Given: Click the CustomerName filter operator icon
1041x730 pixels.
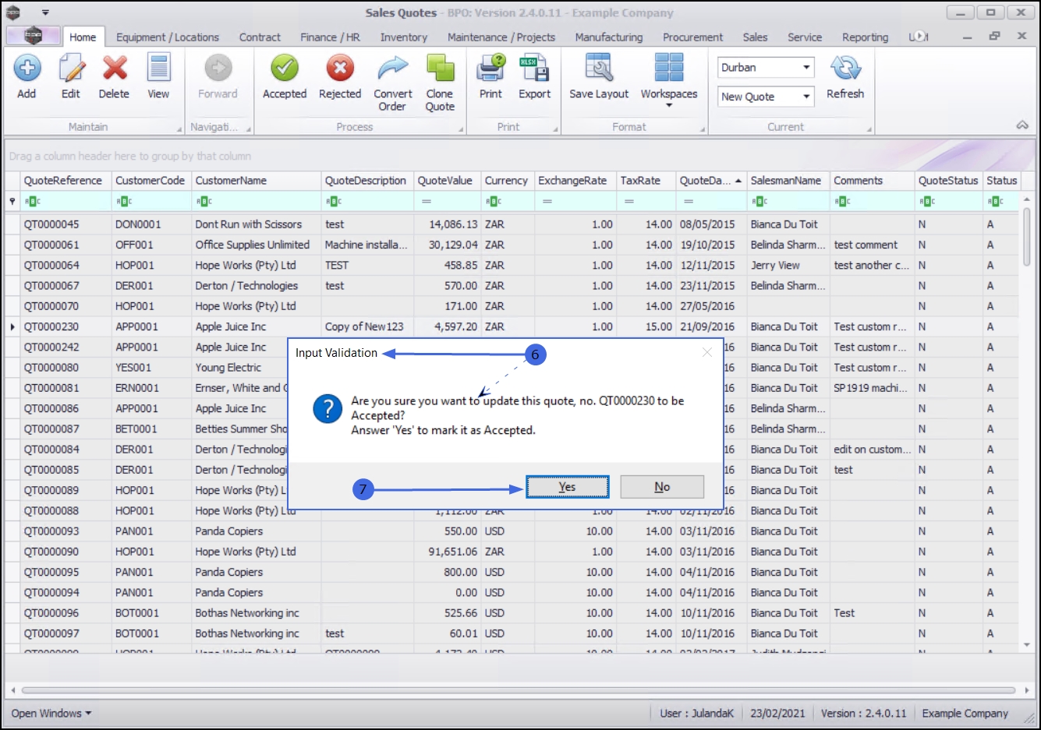Looking at the screenshot, I should [204, 202].
